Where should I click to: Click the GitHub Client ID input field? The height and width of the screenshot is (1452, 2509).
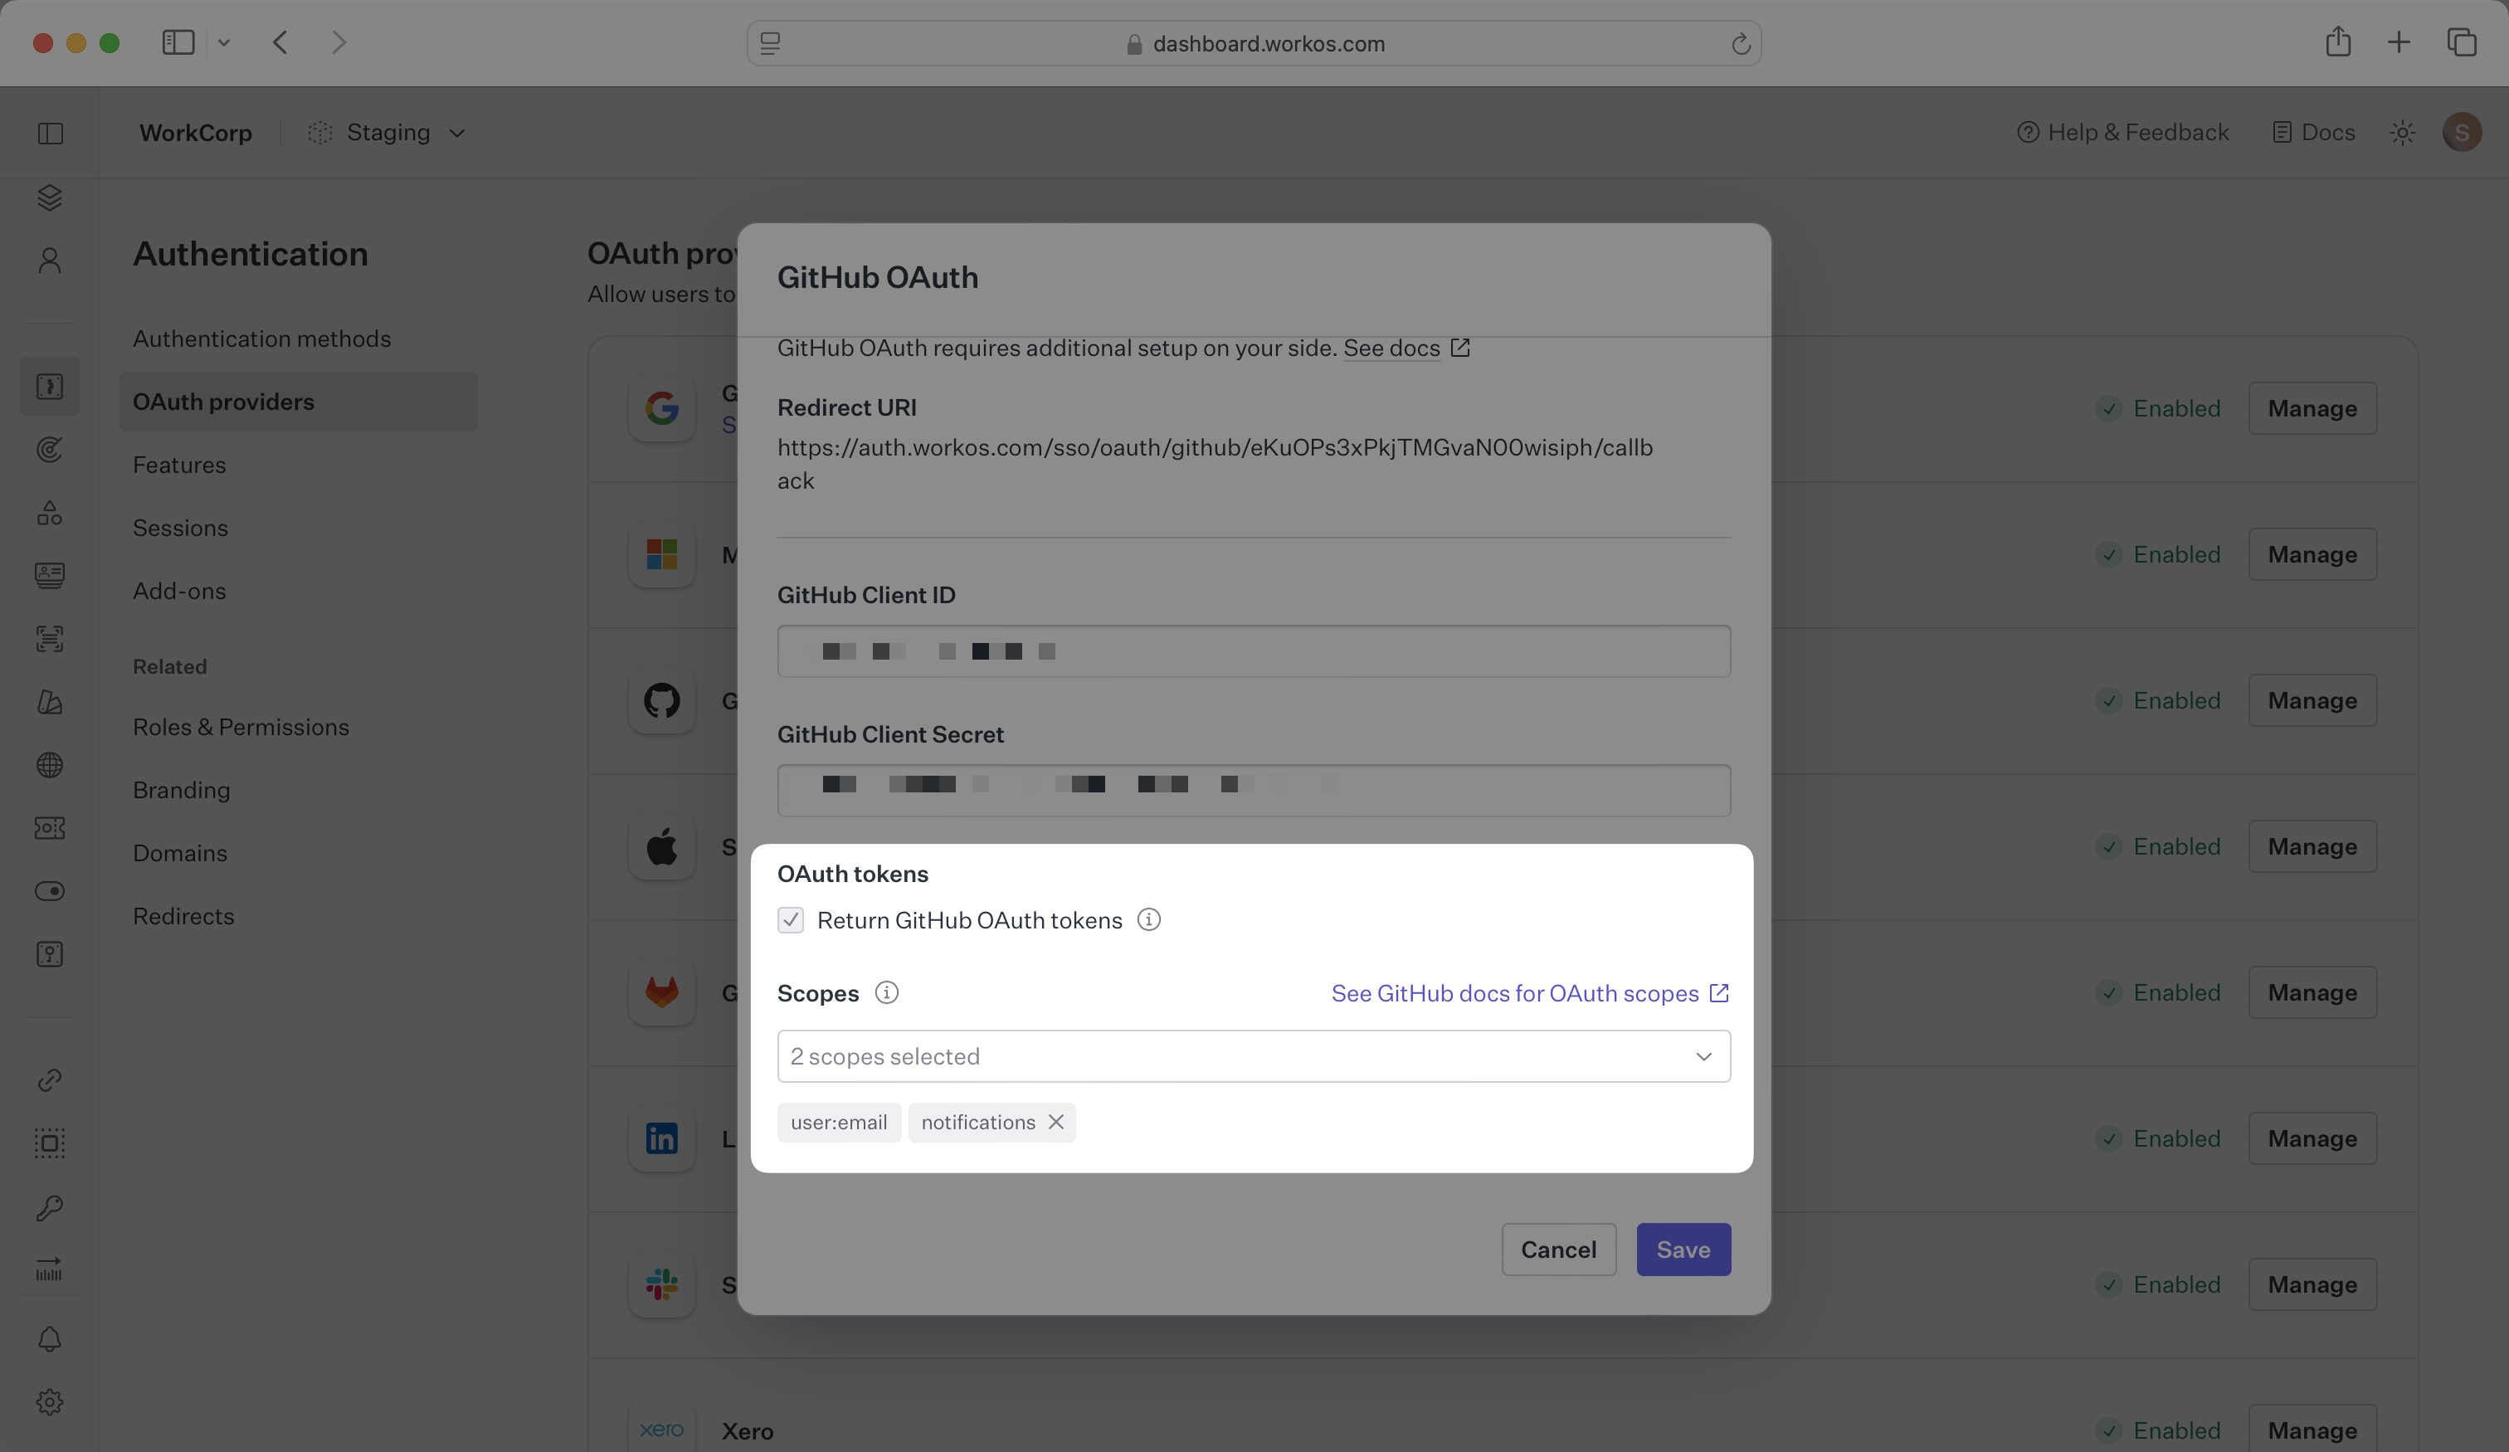pyautogui.click(x=1254, y=651)
